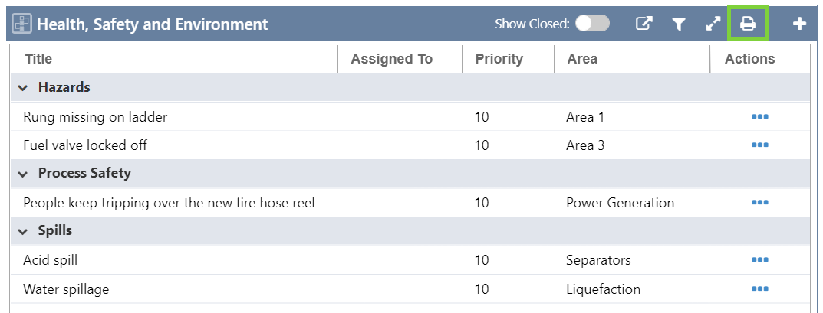Image resolution: width=823 pixels, height=313 pixels.
Task: Select the Acid spill row title
Action: coord(51,260)
